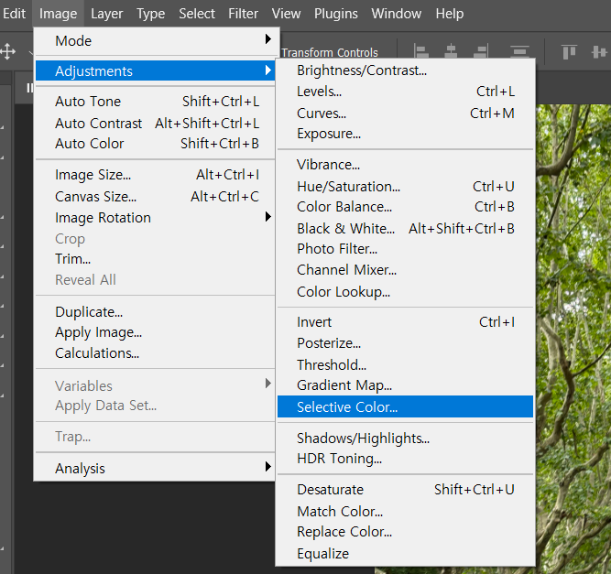611x574 pixels.
Task: Open Selective Color adjustment
Action: (x=405, y=406)
